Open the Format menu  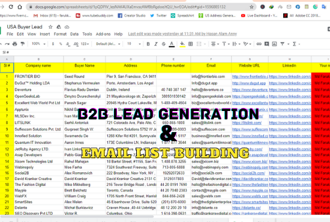tap(60, 34)
